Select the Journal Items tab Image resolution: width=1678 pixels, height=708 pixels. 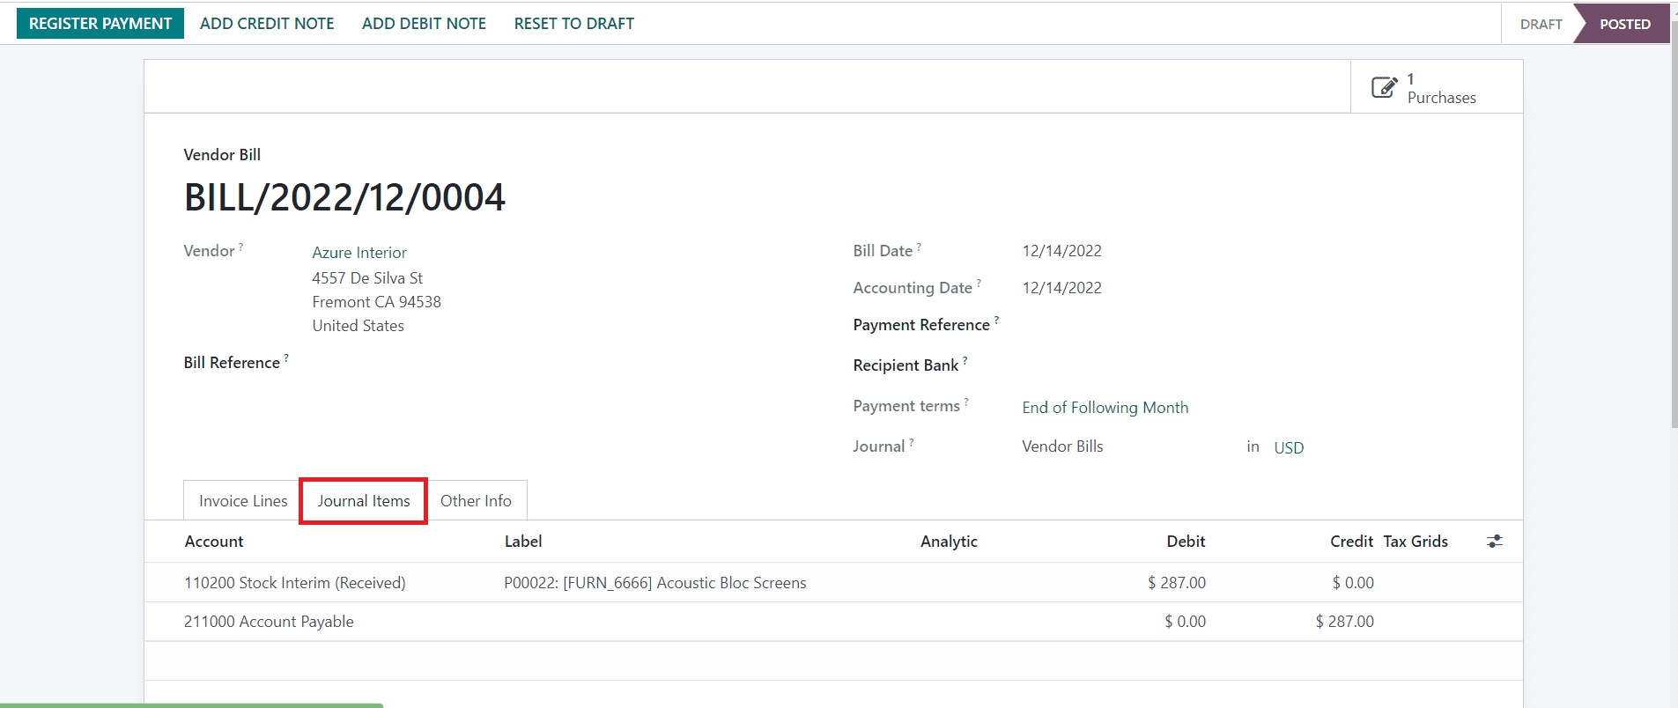(x=364, y=501)
